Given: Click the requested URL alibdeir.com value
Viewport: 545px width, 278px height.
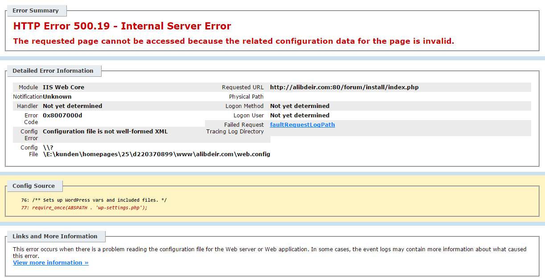Looking at the screenshot, I should click(x=344, y=87).
